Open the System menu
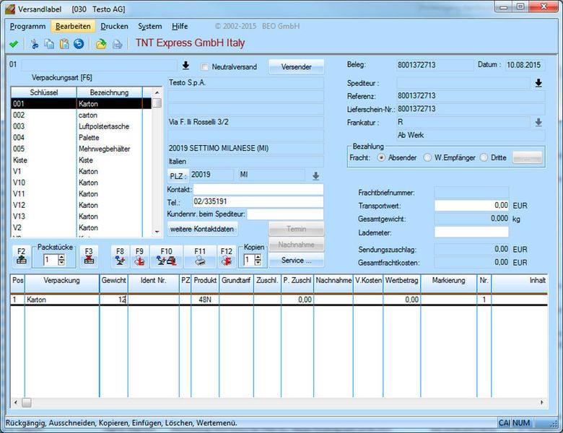This screenshot has height=433, width=563. [x=150, y=26]
